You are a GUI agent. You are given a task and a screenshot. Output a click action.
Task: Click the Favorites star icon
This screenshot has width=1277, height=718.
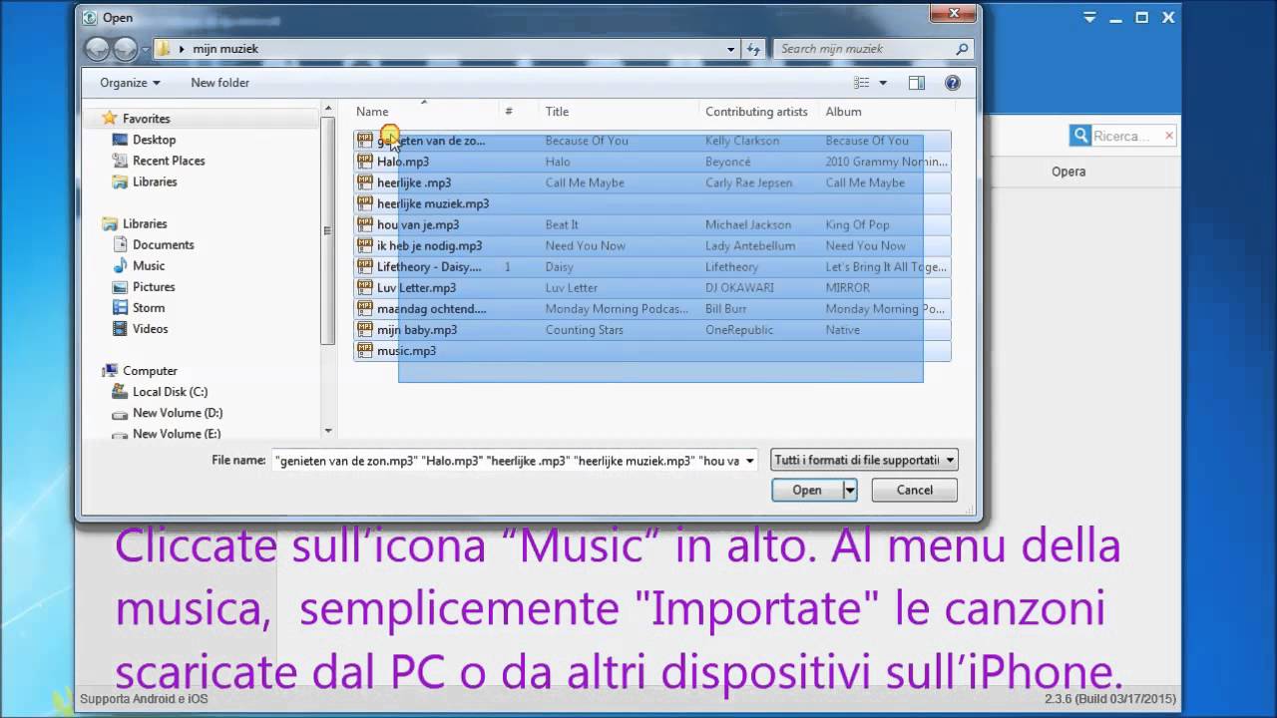click(110, 119)
